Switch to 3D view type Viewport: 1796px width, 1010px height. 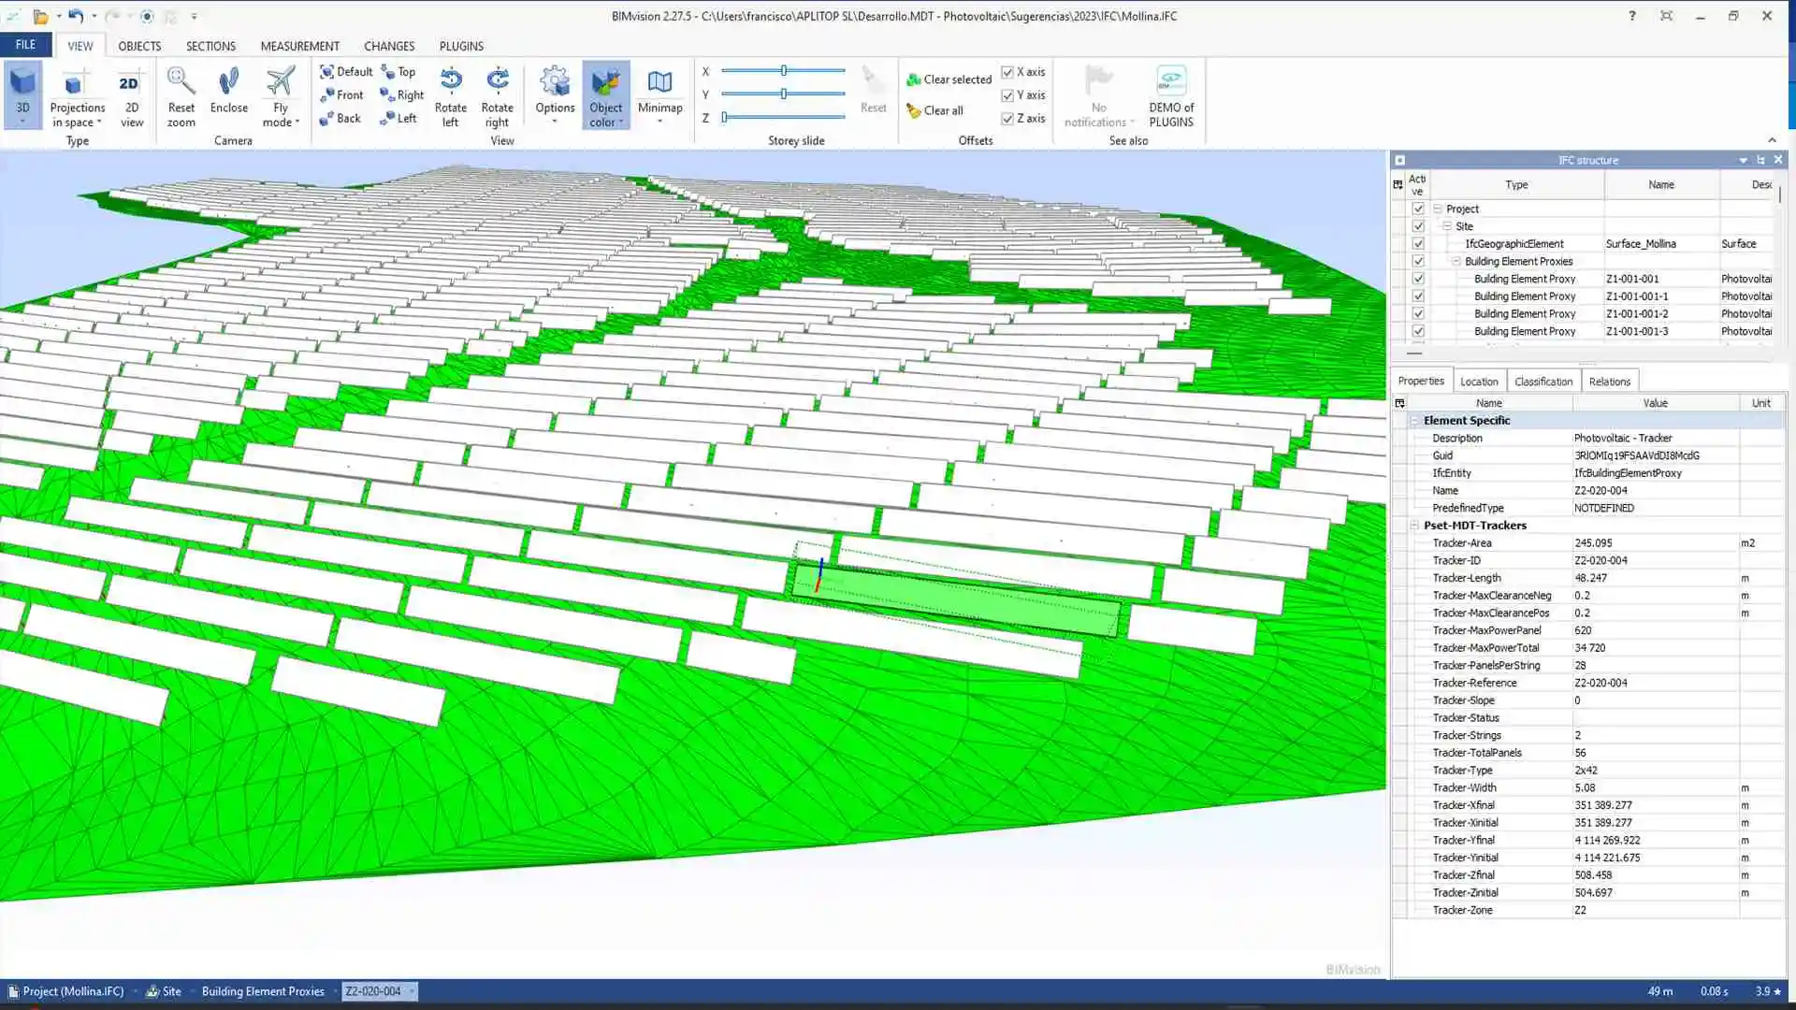click(x=22, y=94)
